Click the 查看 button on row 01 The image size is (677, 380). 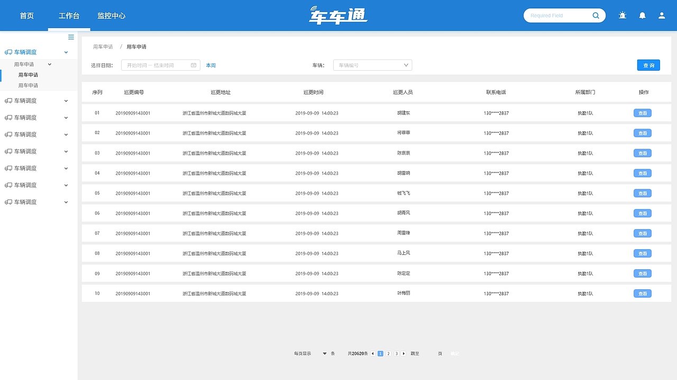tap(642, 112)
